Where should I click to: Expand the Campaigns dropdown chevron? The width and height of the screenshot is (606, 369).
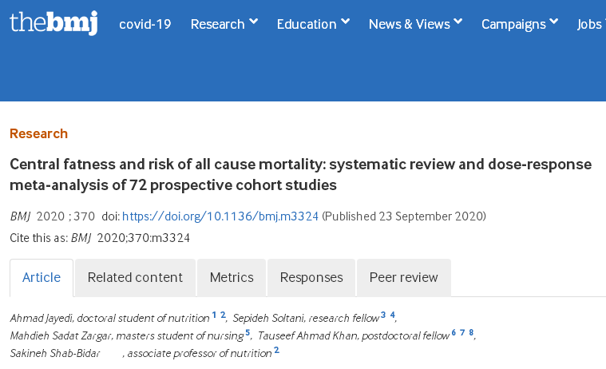click(554, 22)
